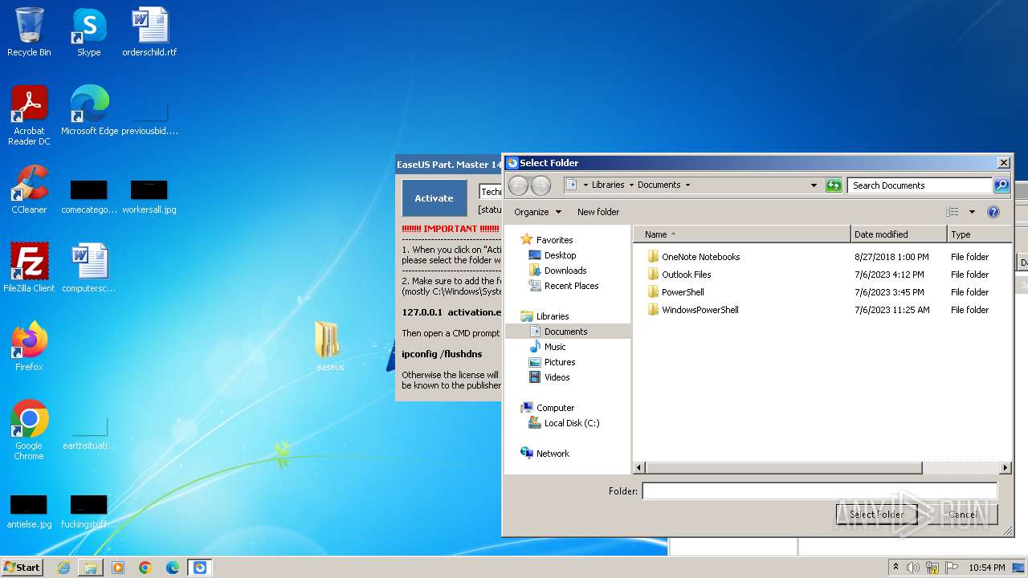Select Documents library in tree
Screen dimensions: 1028x578
(x=567, y=332)
